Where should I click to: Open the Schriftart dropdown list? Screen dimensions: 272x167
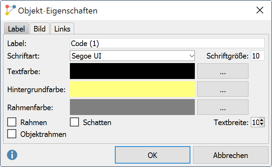pos(132,56)
